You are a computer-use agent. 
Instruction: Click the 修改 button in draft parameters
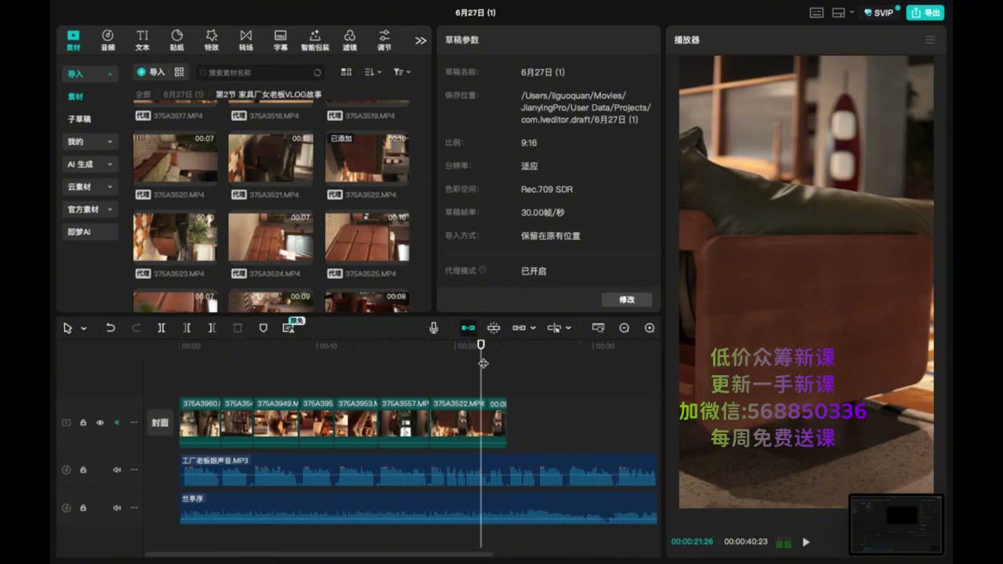(x=627, y=299)
